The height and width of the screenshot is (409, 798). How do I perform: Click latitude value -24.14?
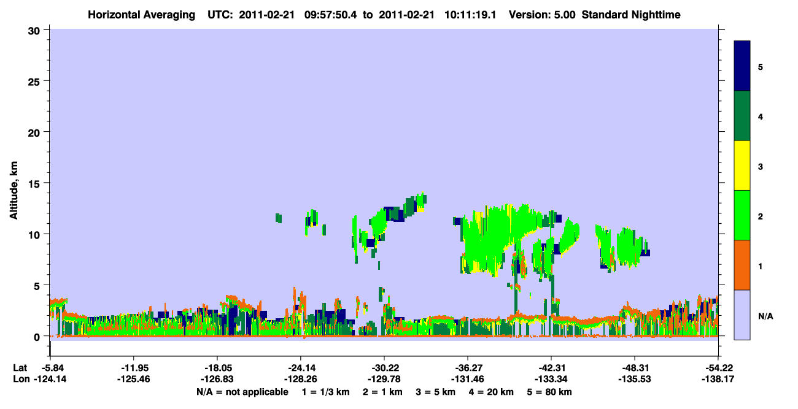click(301, 368)
